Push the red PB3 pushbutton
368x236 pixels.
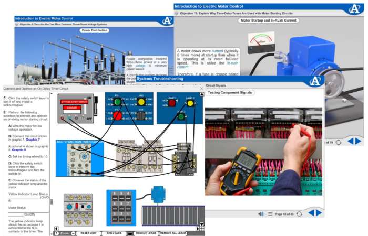coord(117,116)
